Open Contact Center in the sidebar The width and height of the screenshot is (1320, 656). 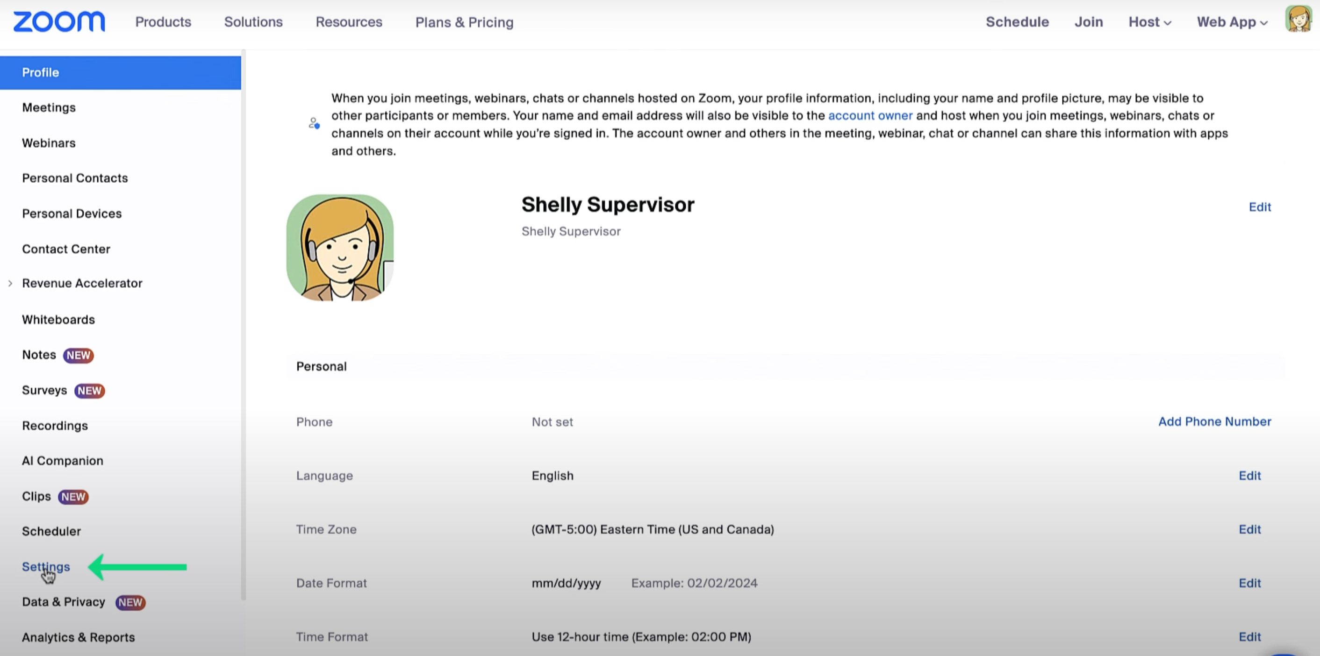pyautogui.click(x=66, y=249)
